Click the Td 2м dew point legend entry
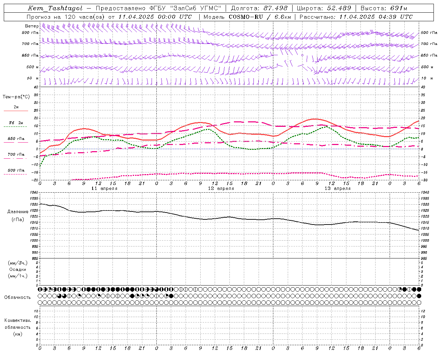This screenshot has width=439, height=351. point(16,123)
